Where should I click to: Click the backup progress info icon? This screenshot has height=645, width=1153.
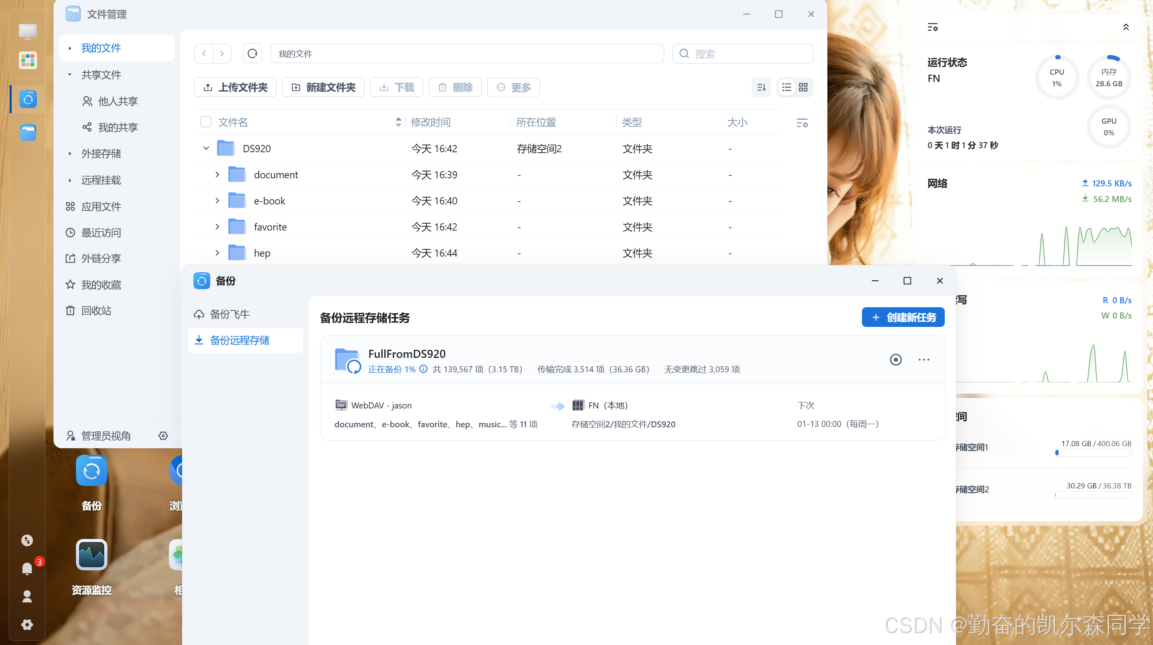coord(423,369)
